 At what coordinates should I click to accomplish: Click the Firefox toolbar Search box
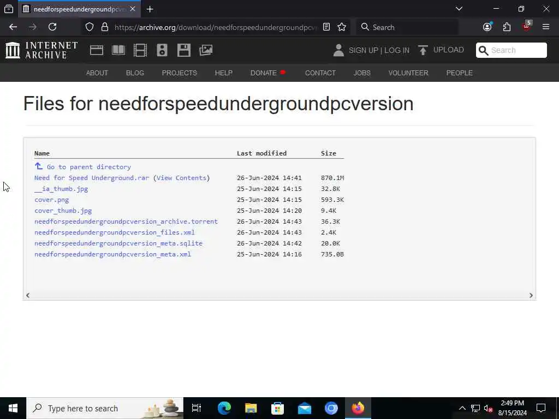pyautogui.click(x=406, y=27)
